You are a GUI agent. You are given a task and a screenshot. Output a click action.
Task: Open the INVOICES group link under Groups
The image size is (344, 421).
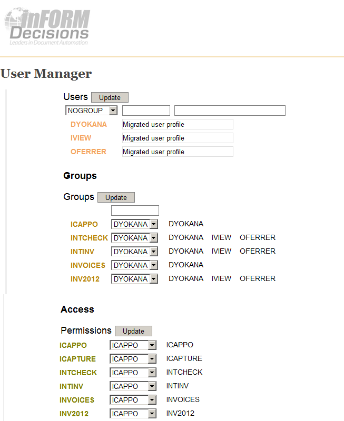pyautogui.click(x=88, y=265)
